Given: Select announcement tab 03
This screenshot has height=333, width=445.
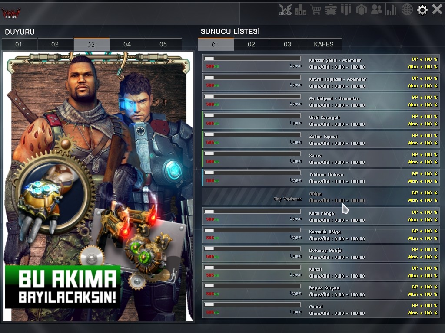Looking at the screenshot, I should 91,44.
